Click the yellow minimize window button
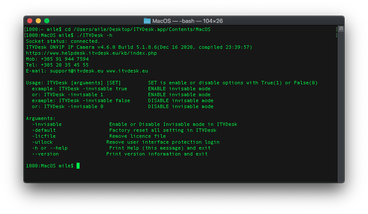 tap(38, 21)
